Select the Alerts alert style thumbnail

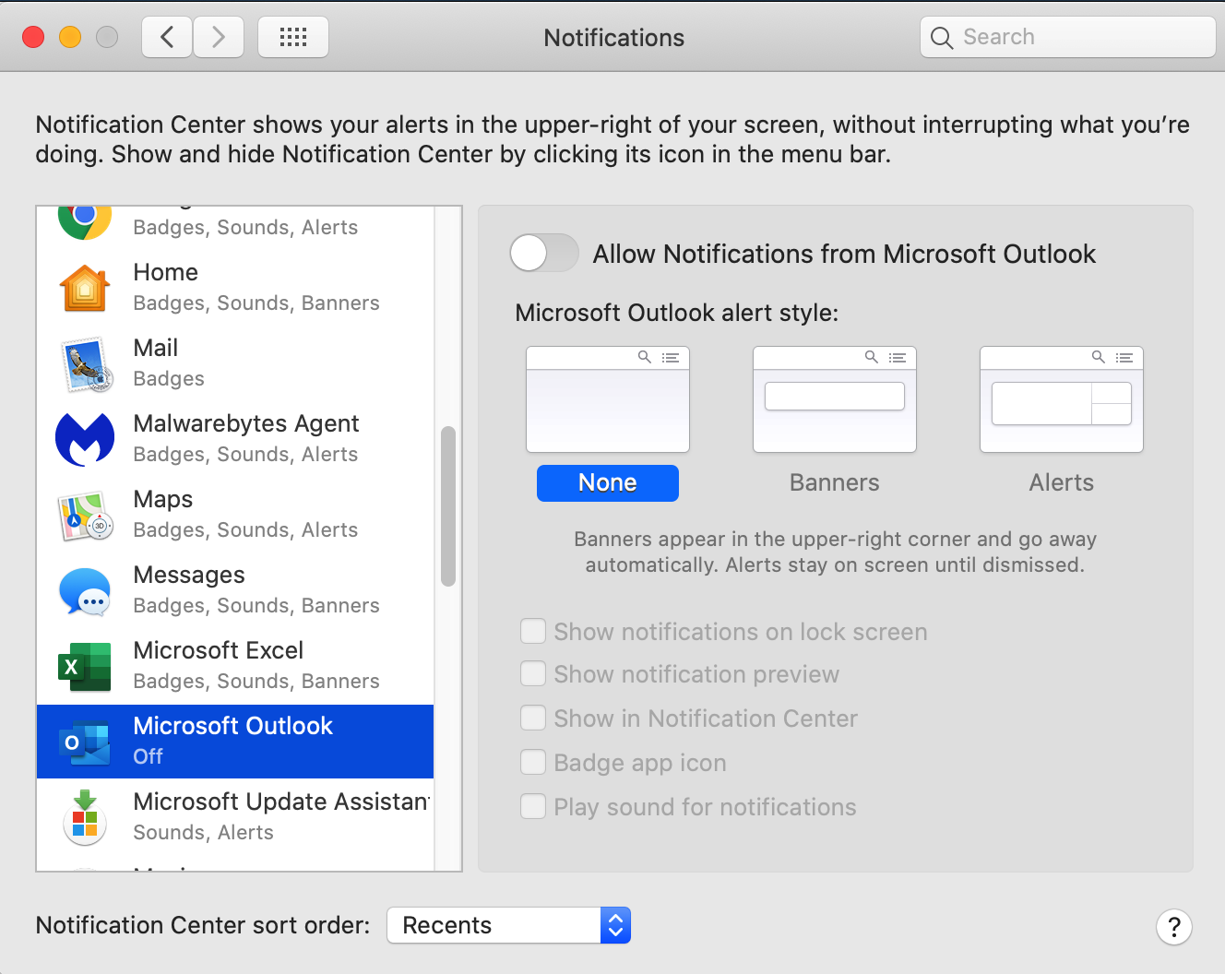(1062, 399)
